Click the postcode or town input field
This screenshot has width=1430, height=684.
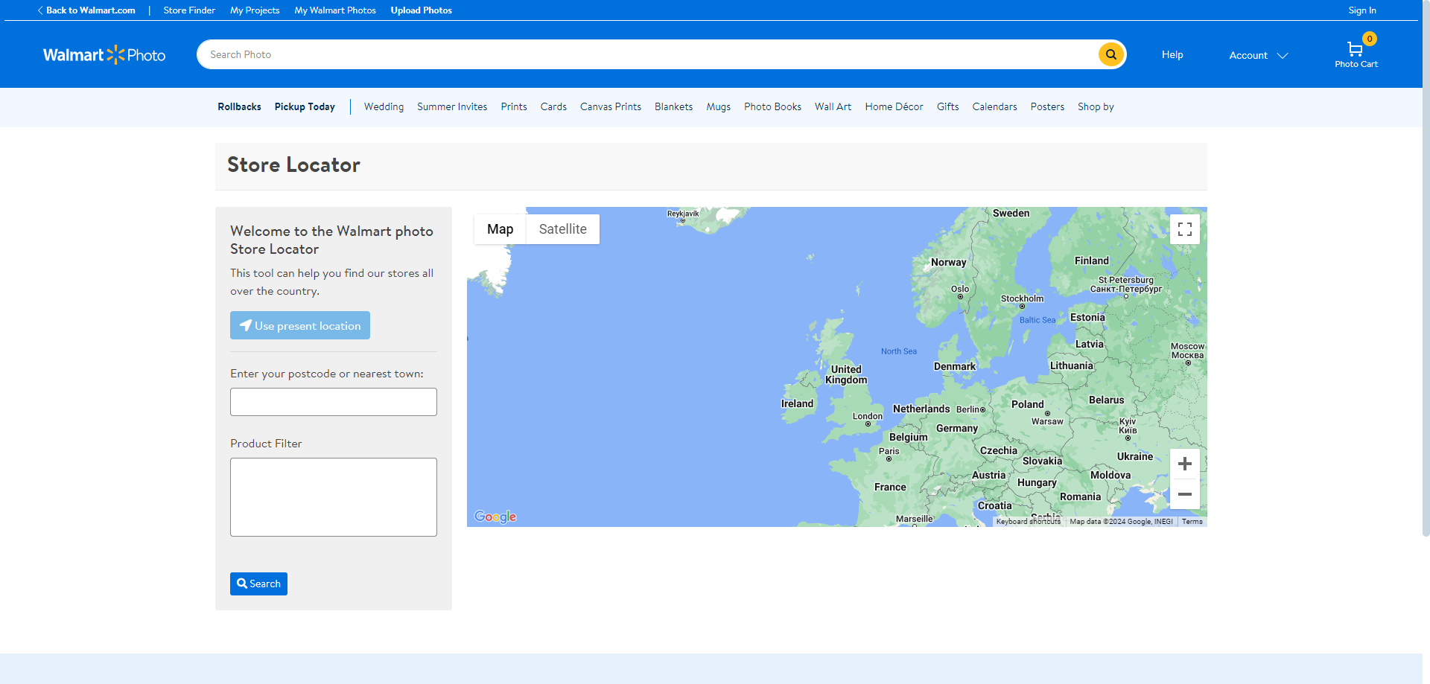coord(333,402)
